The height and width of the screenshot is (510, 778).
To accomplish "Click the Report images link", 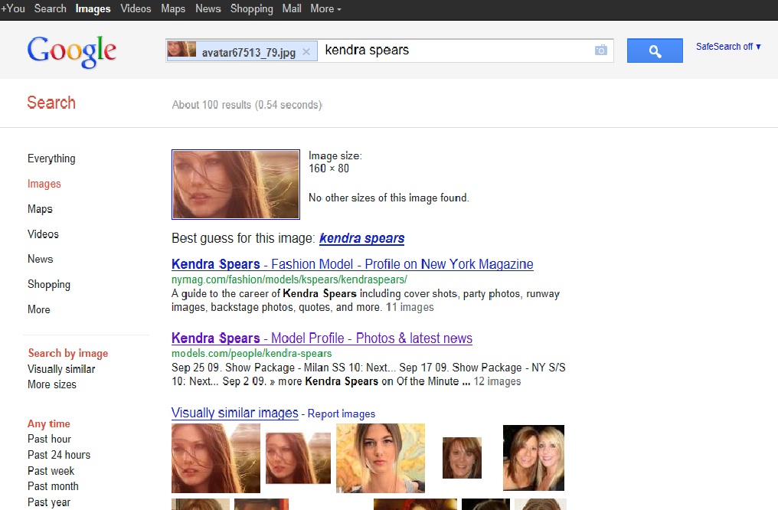I will coord(342,414).
